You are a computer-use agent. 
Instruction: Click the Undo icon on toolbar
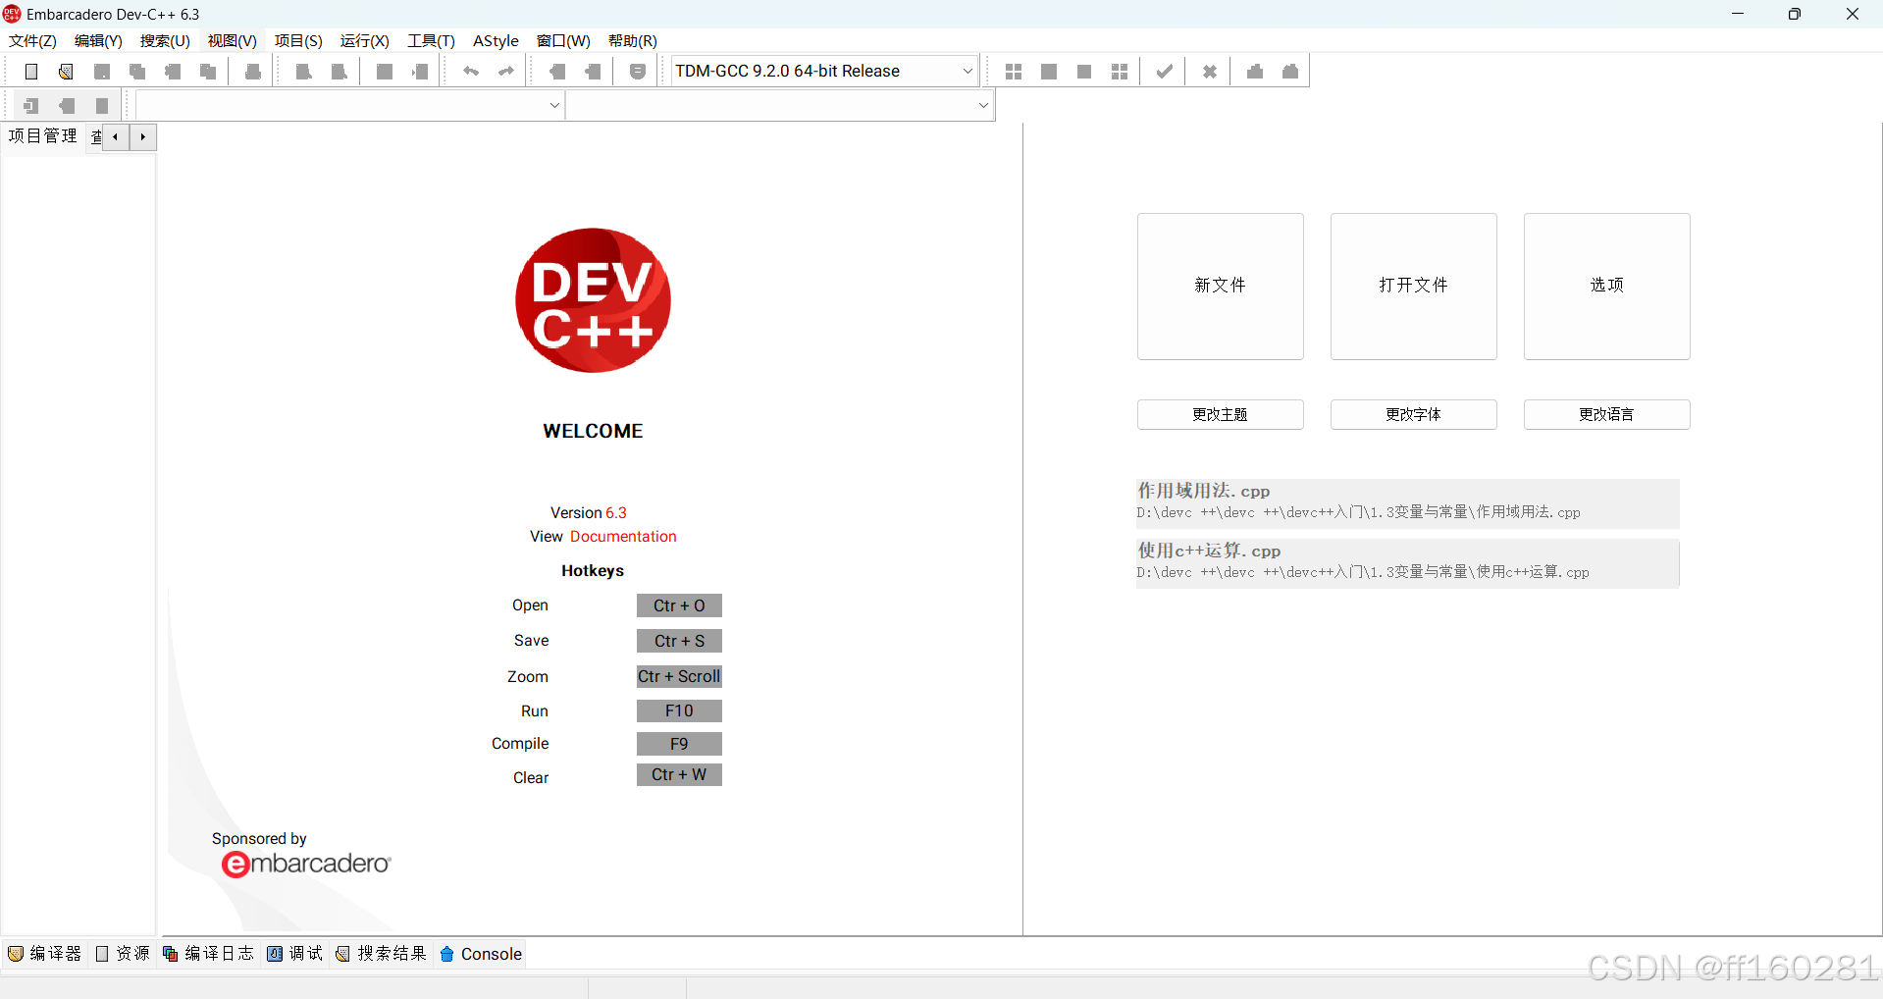(x=471, y=71)
